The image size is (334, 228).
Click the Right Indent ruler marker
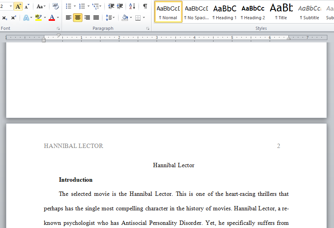pos(288,38)
